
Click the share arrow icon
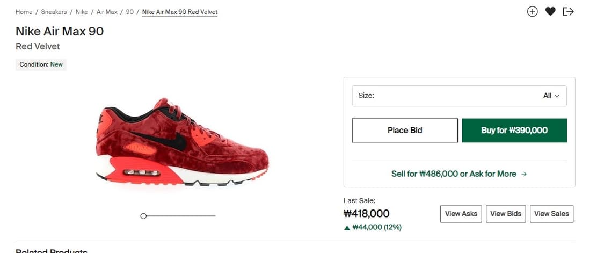pos(568,12)
